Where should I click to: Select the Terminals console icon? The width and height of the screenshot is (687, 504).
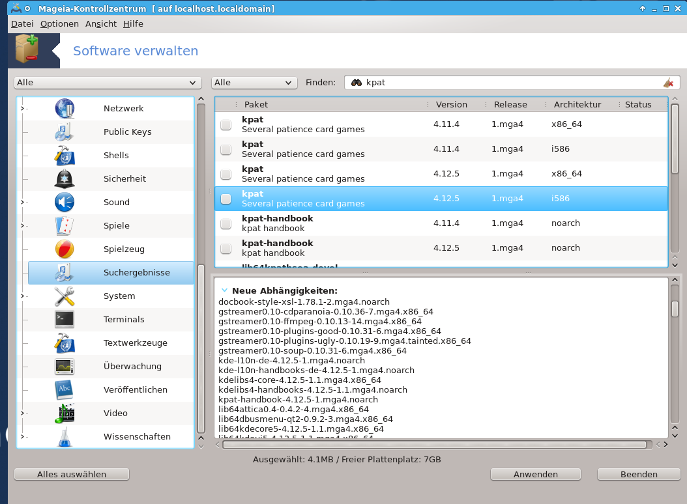65,319
